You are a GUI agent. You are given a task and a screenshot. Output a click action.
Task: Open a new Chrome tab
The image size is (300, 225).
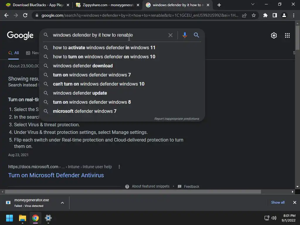tap(219, 5)
